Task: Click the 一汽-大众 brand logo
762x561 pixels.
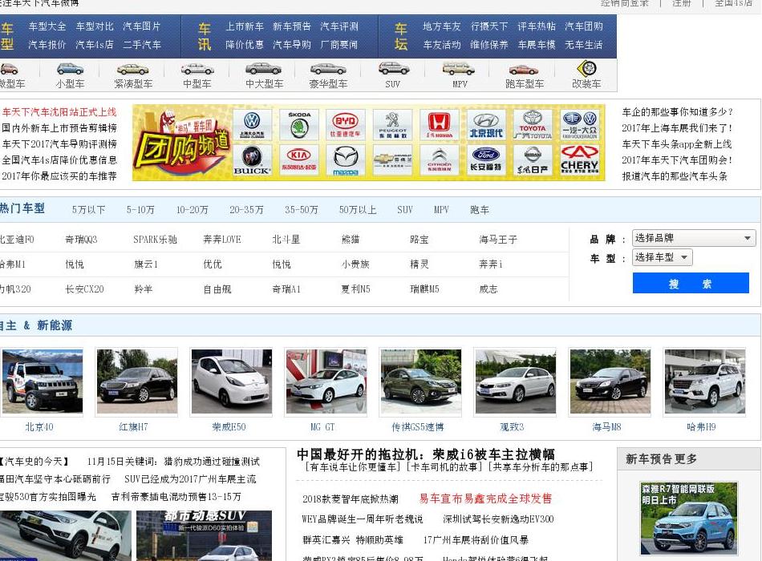Action: click(579, 125)
